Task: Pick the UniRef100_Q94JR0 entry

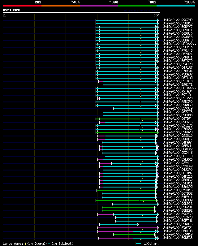Action: coord(178,64)
